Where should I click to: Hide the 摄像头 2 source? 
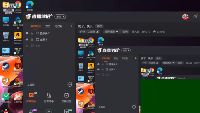27,33
